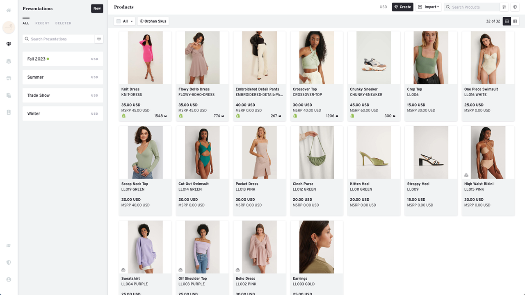Click the Shopify icon on Flowy Boho Dress card

click(x=180, y=116)
